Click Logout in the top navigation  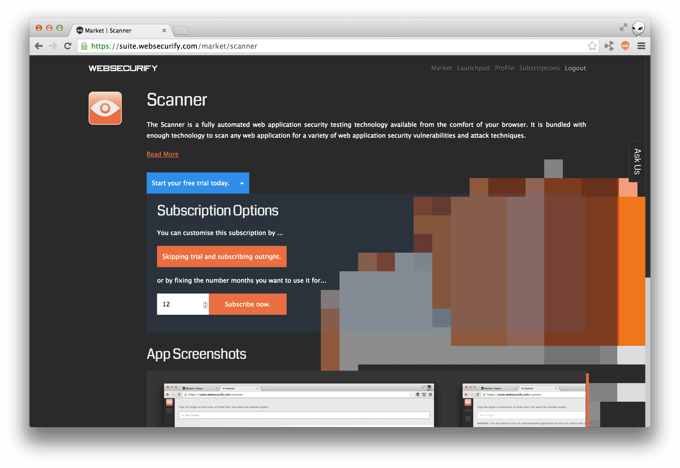tap(575, 68)
